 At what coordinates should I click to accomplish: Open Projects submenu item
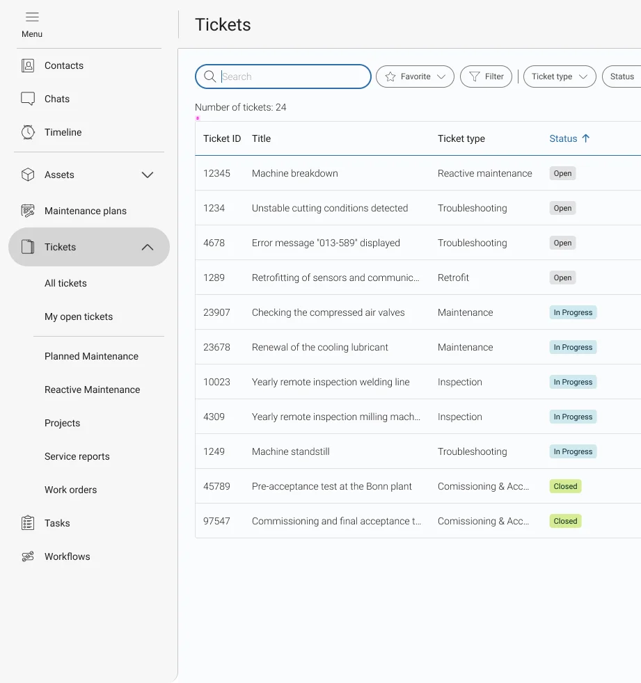click(62, 423)
